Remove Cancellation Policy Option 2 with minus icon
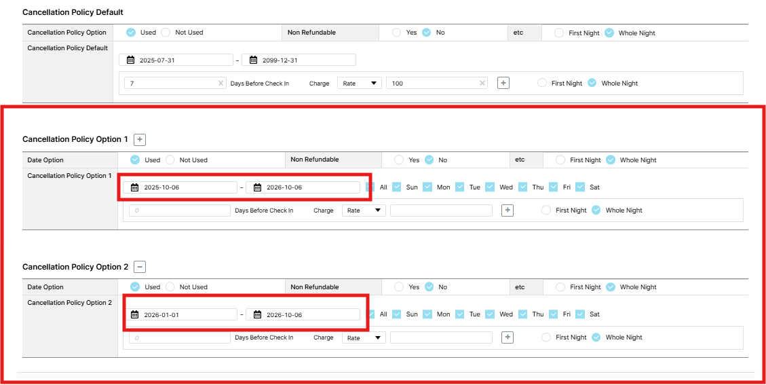The height and width of the screenshot is (385, 766). click(x=140, y=267)
